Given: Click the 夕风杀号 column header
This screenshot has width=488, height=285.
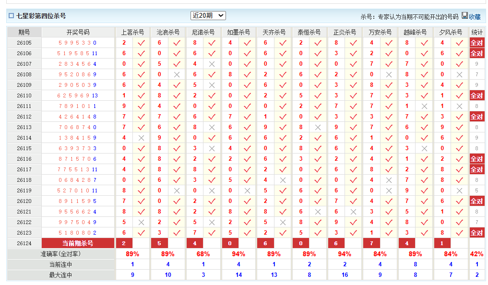Looking at the screenshot, I should coord(451,32).
